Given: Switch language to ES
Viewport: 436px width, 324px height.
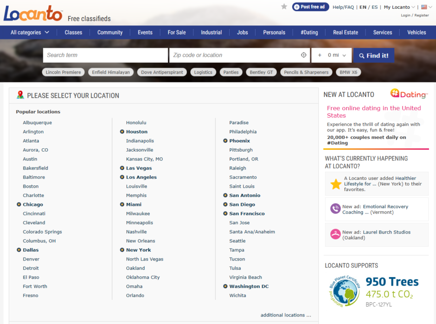Looking at the screenshot, I should 374,7.
